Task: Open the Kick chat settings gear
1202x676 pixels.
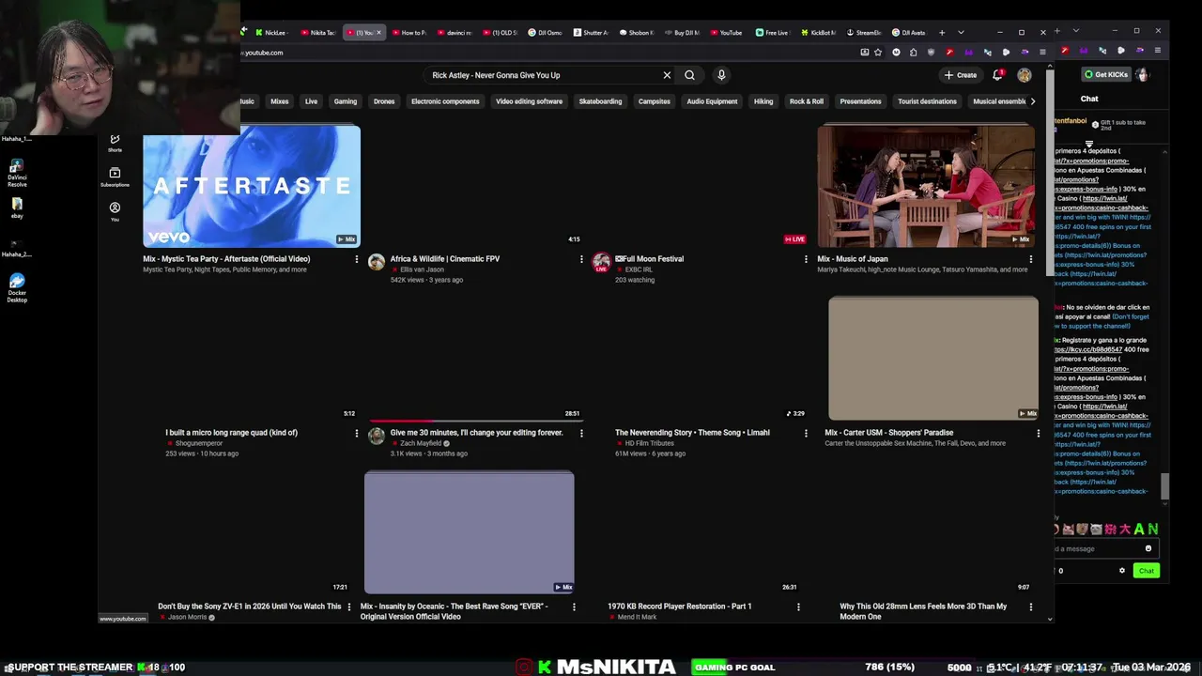Action: (x=1121, y=571)
